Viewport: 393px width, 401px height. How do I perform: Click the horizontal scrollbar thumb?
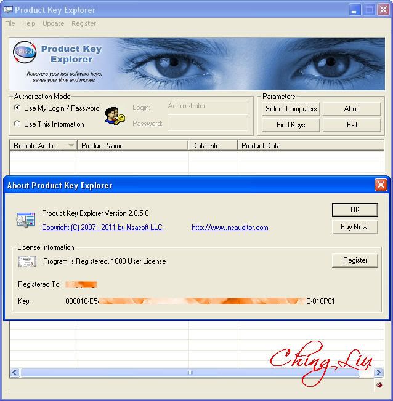pos(191,373)
